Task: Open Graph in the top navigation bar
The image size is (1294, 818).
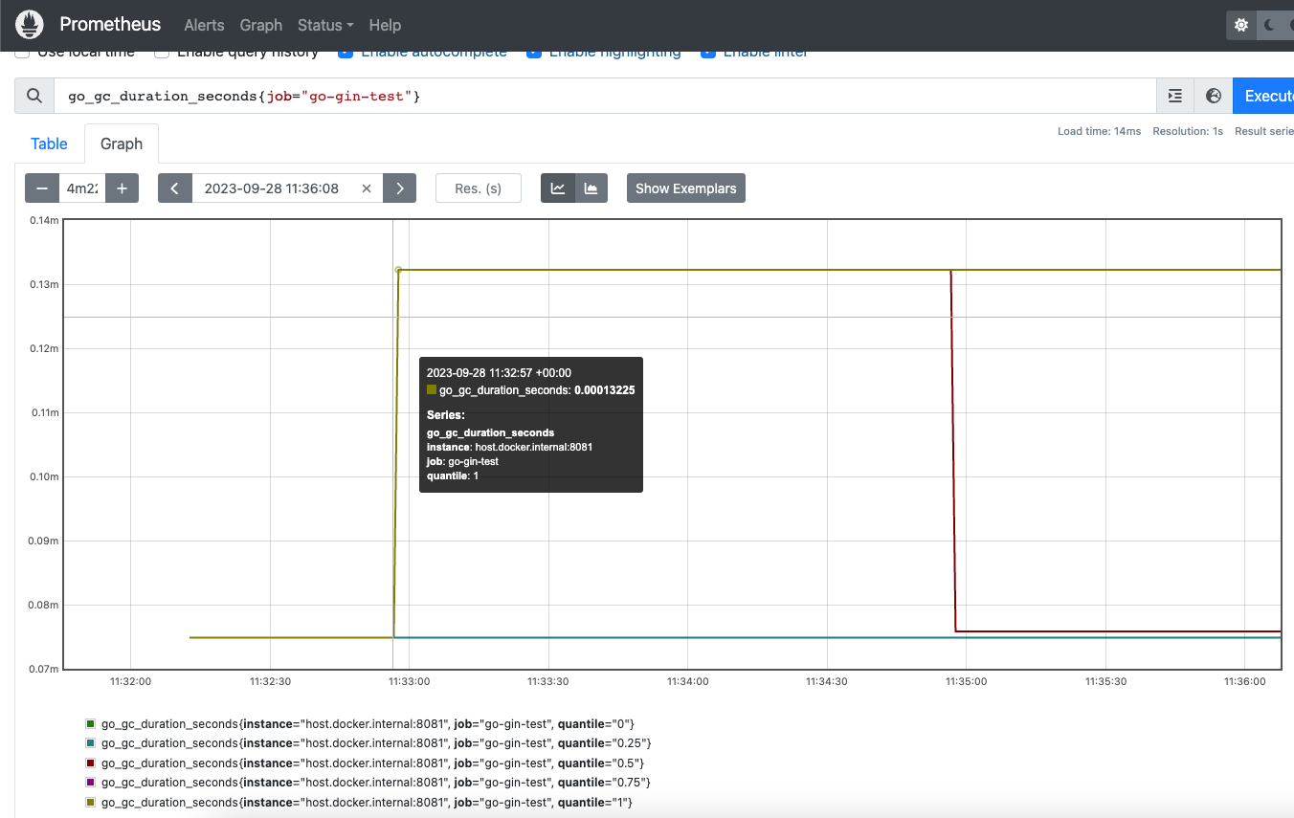Action: 261,25
